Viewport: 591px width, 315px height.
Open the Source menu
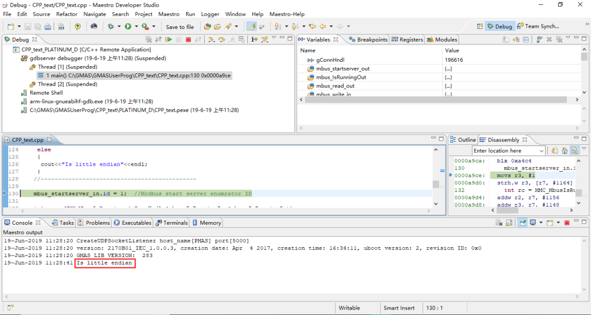point(42,14)
